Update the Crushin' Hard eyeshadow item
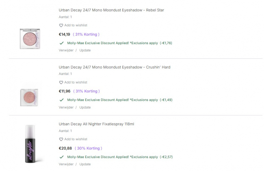264x171 pixels. click(85, 107)
